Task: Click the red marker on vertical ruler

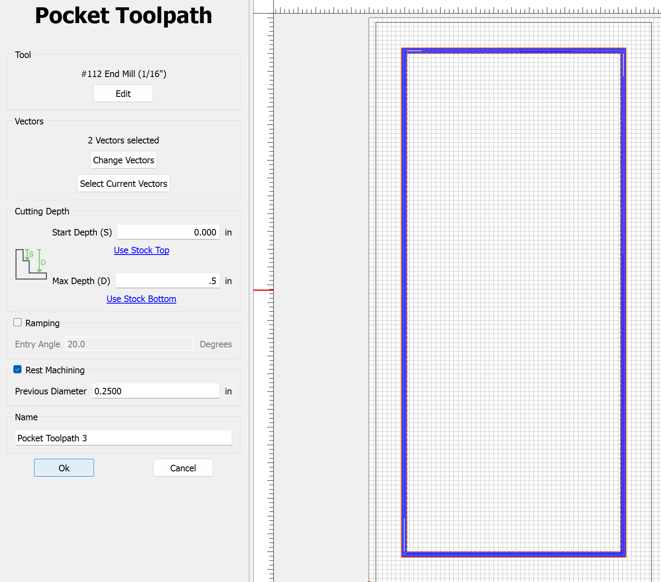Action: pos(263,290)
